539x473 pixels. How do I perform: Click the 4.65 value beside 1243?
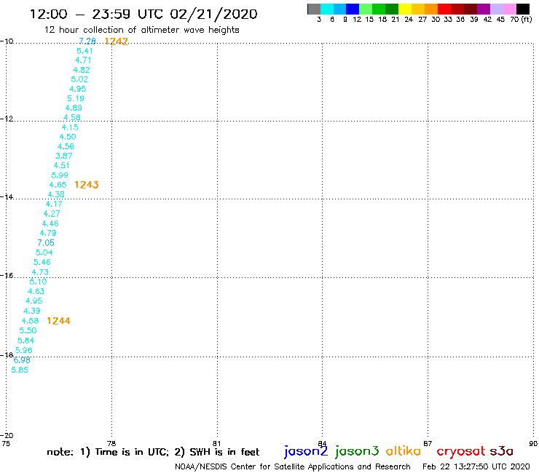point(58,185)
